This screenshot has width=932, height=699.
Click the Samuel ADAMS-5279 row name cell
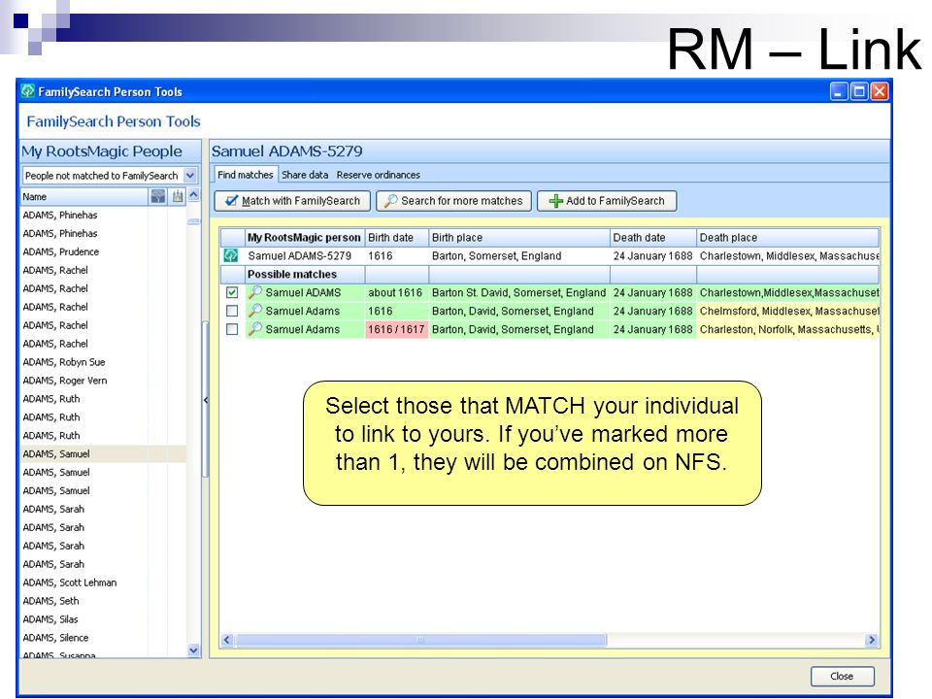coord(304,255)
